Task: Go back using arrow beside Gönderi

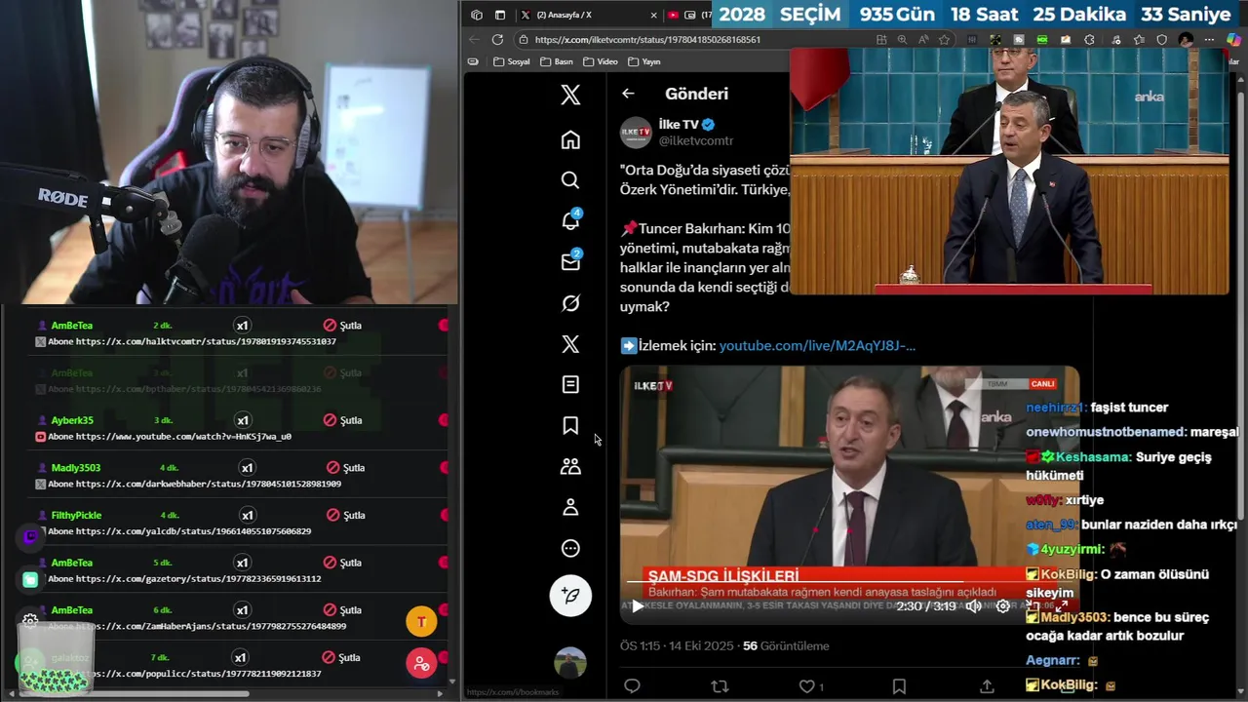Action: (628, 94)
